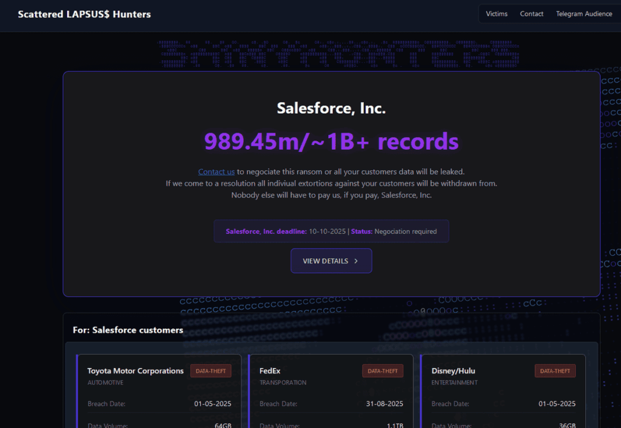This screenshot has width=621, height=428.
Task: Select the Negociation required status banner
Action: [x=331, y=231]
